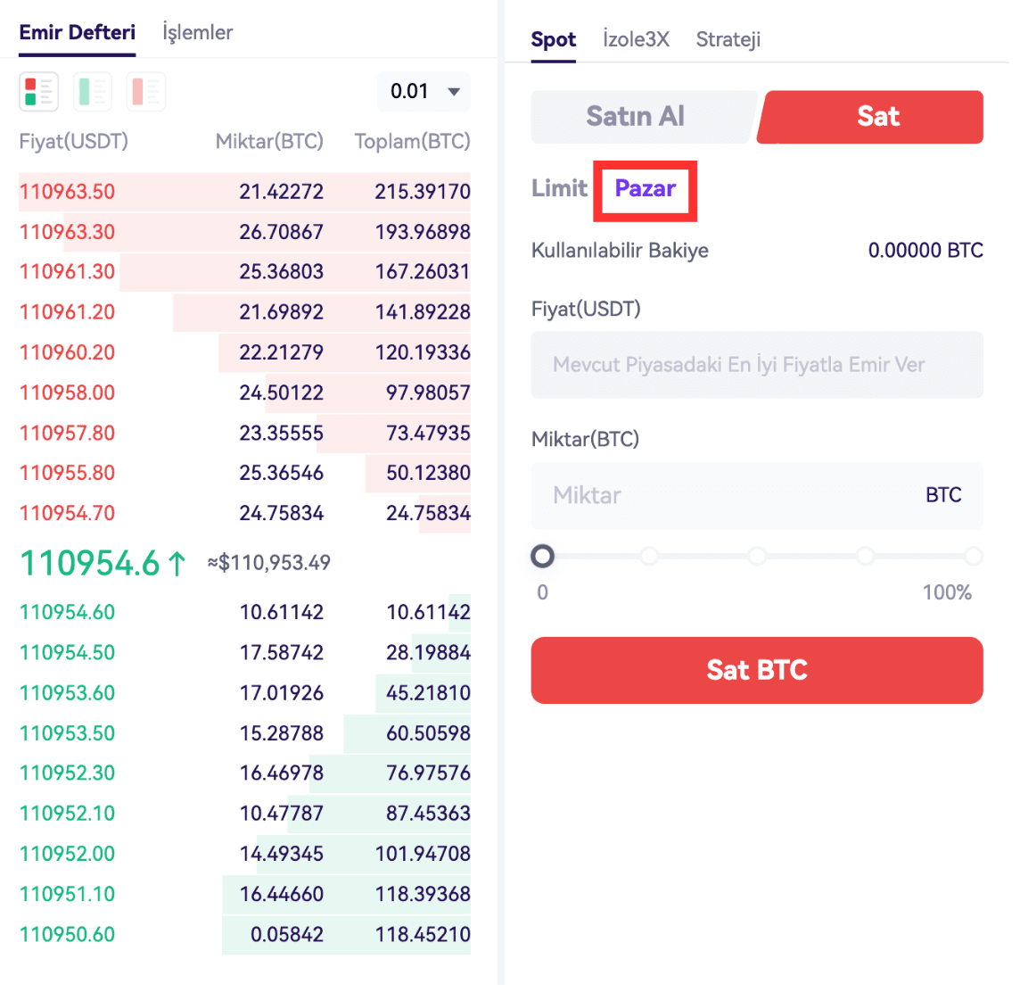The image size is (1020, 992).
Task: Choose the Pazar market order type
Action: point(646,189)
